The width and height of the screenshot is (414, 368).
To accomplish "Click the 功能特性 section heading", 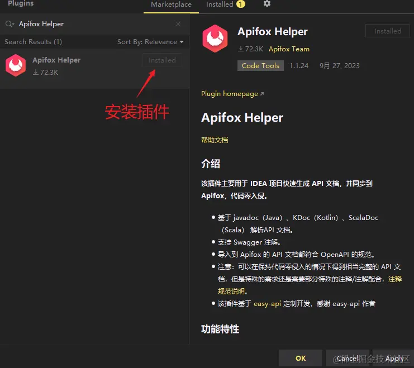I will click(x=220, y=329).
